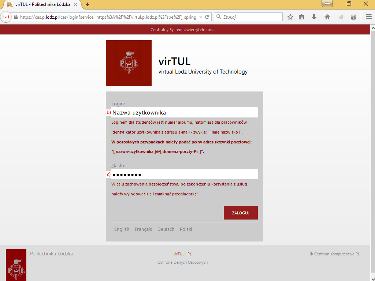Click the Login: label
The image size is (375, 281).
118,104
